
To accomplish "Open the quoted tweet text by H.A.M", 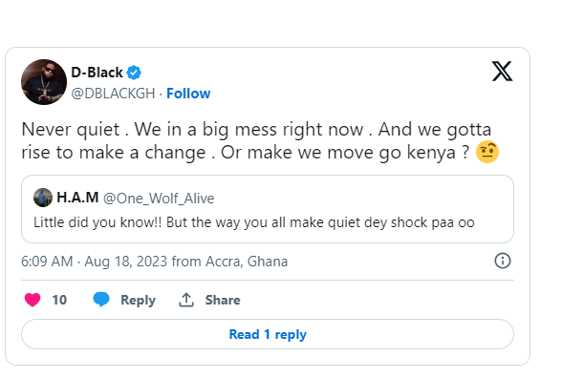I will coord(254,222).
